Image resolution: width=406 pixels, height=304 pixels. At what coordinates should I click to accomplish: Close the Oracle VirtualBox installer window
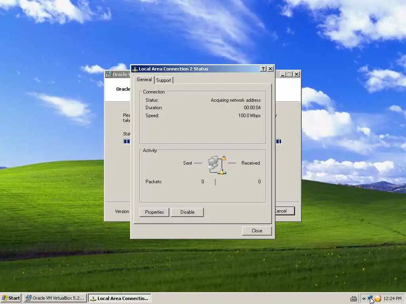click(x=297, y=74)
